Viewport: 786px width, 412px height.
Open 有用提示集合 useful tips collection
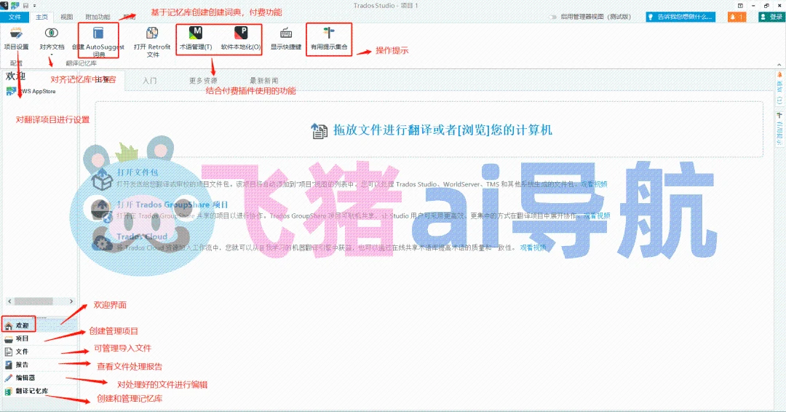tap(329, 39)
